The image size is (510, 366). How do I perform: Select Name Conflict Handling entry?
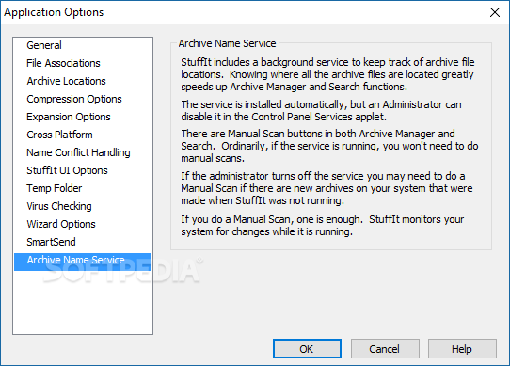click(x=83, y=153)
